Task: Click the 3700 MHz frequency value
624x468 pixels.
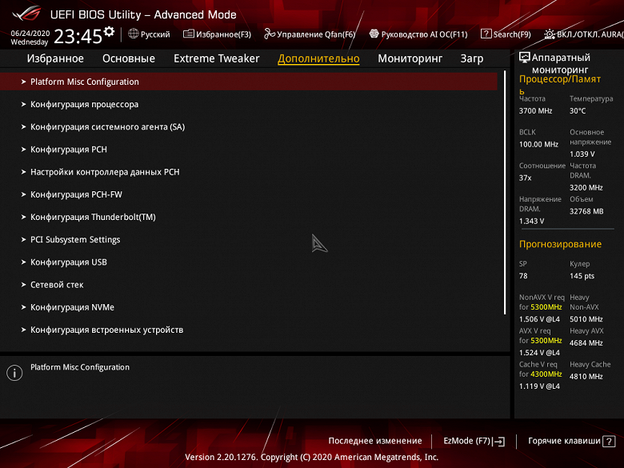Action: click(535, 111)
